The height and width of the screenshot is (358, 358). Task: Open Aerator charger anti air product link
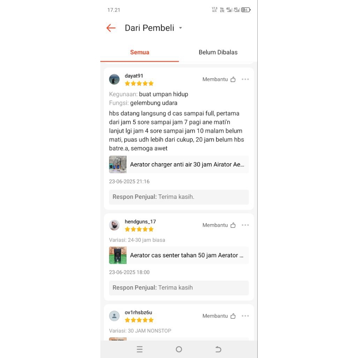(x=187, y=164)
